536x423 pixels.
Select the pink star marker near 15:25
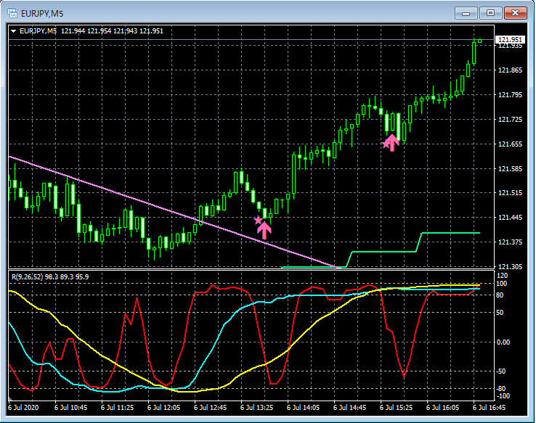coord(386,144)
